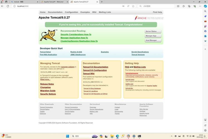This screenshot has width=208, height=139.
Task: Open Tomcat Setup quick start link
Action: [45, 52]
